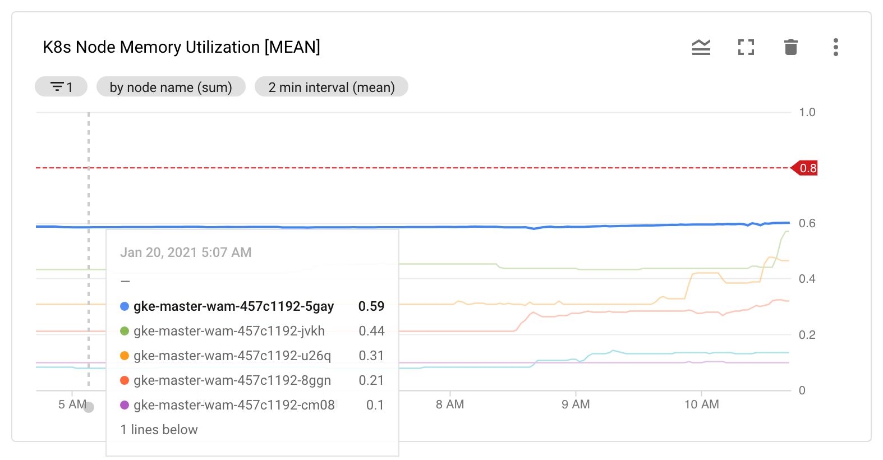Click the value 0.31 in tooltip

click(371, 356)
